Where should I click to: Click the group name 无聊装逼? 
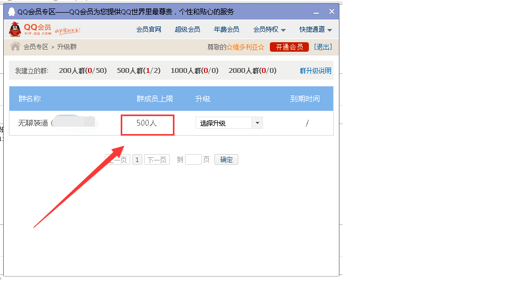click(x=33, y=123)
